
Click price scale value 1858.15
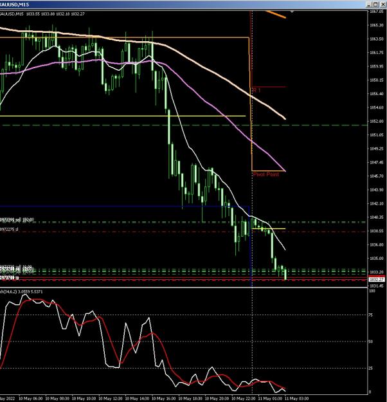click(x=376, y=80)
